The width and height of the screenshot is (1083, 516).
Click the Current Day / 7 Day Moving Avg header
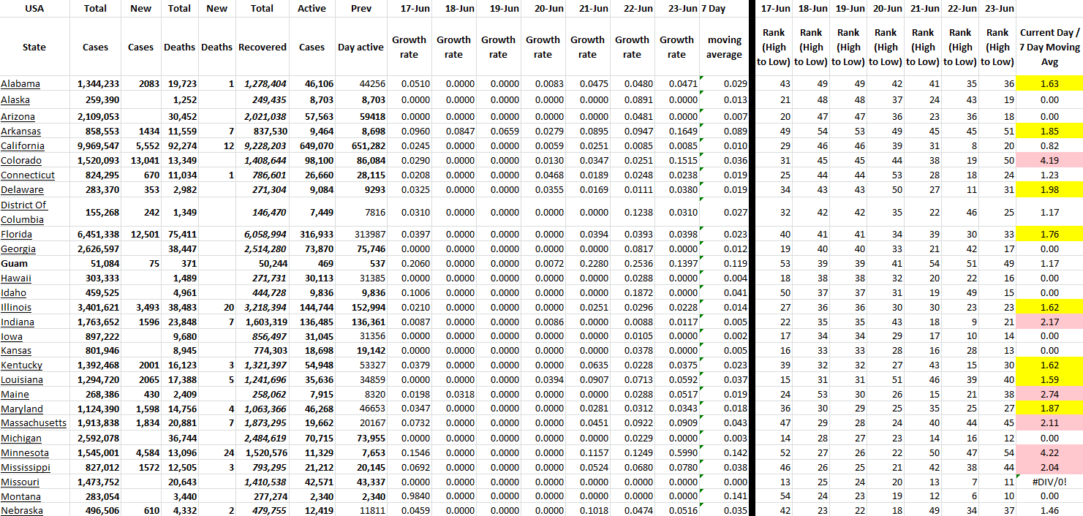1049,48
